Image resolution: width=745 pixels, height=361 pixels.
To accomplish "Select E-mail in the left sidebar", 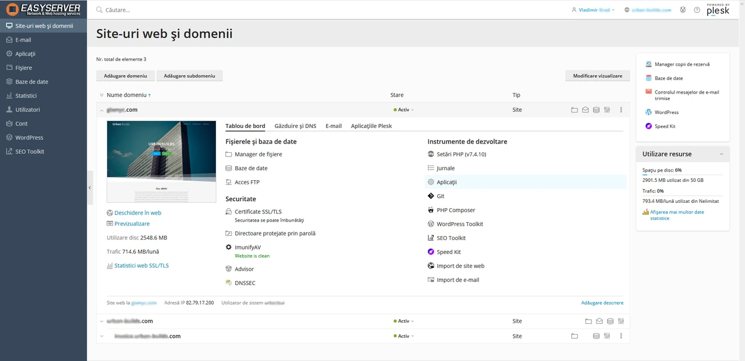I will (x=23, y=40).
